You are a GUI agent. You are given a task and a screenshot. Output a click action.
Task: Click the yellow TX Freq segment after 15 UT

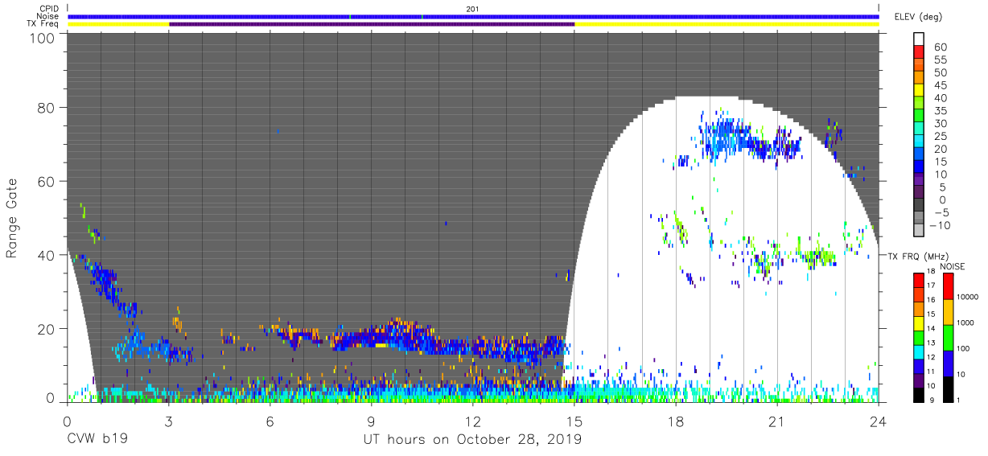[x=727, y=24]
